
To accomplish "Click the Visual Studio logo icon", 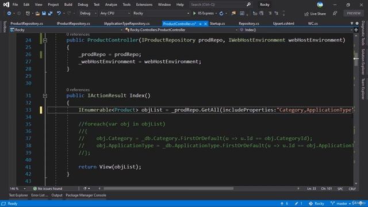I will 6,5.
